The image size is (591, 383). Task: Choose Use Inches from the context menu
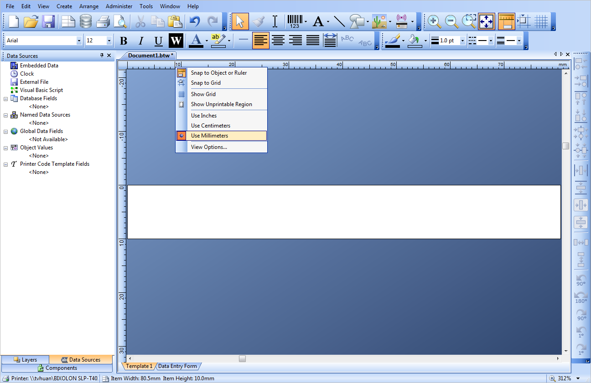point(222,116)
